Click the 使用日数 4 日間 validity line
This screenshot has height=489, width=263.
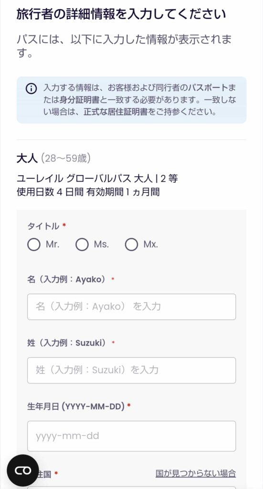coord(88,192)
